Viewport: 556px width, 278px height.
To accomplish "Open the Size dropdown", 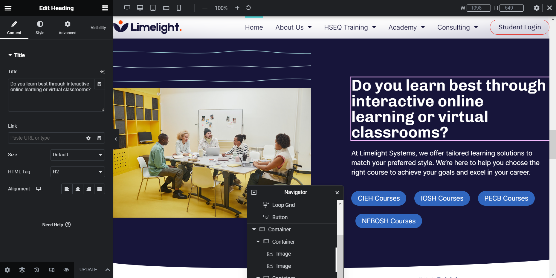I will tap(77, 155).
